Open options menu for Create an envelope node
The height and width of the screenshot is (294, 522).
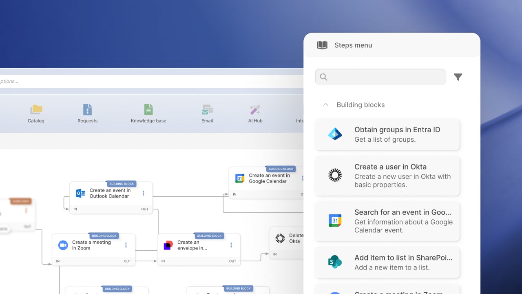pyautogui.click(x=231, y=245)
